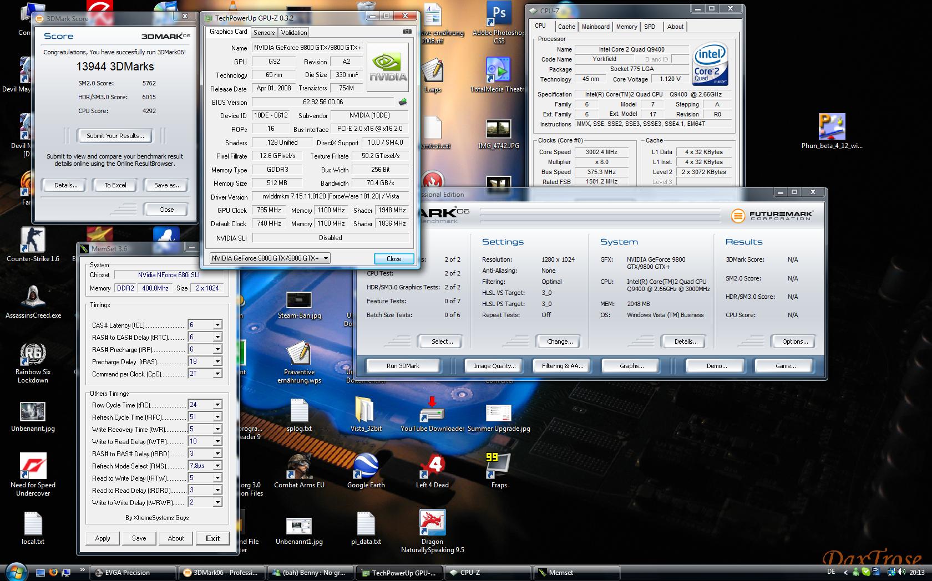Open Counter-Strike 1.6 desktop icon
This screenshot has height=581, width=932.
[x=33, y=244]
